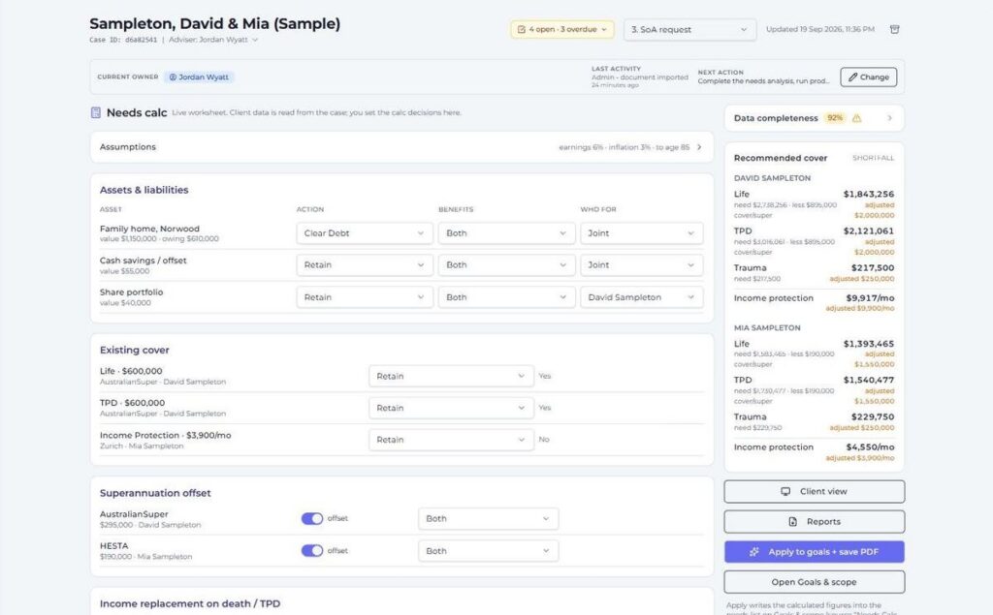The image size is (993, 615).
Task: Click the Case ID d6a82541 text
Action: click(x=123, y=40)
